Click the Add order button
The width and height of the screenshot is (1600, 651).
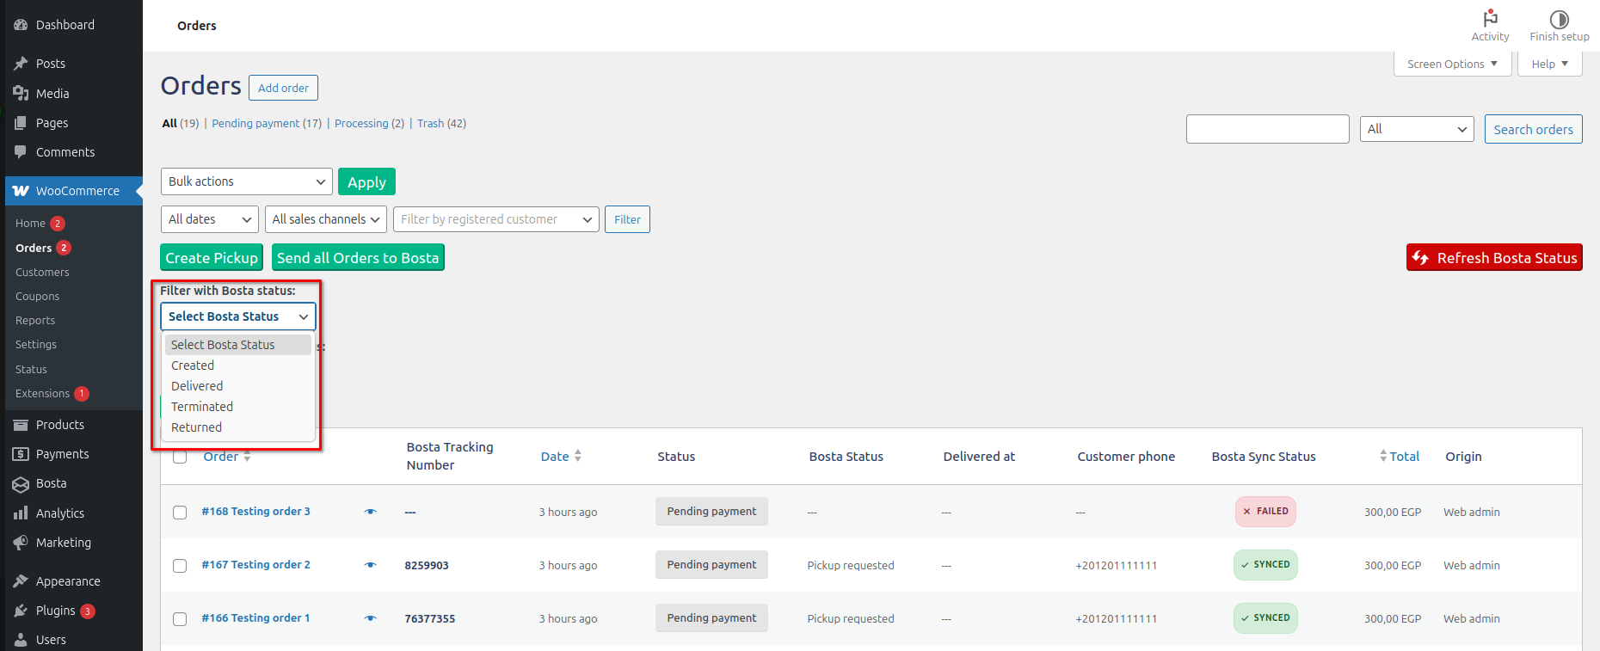(x=283, y=88)
